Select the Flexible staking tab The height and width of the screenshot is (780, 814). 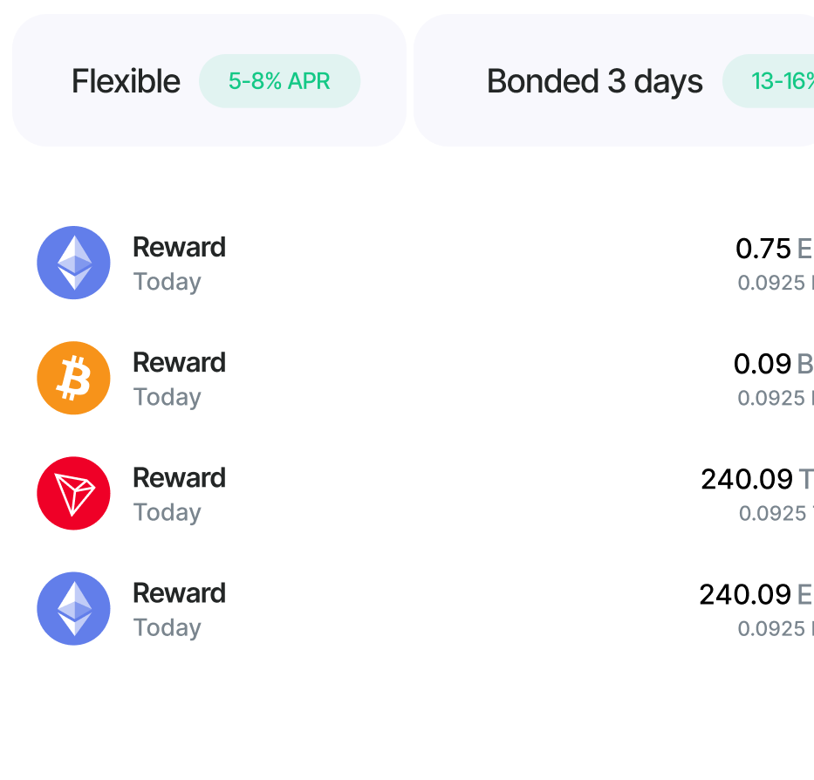tap(126, 82)
